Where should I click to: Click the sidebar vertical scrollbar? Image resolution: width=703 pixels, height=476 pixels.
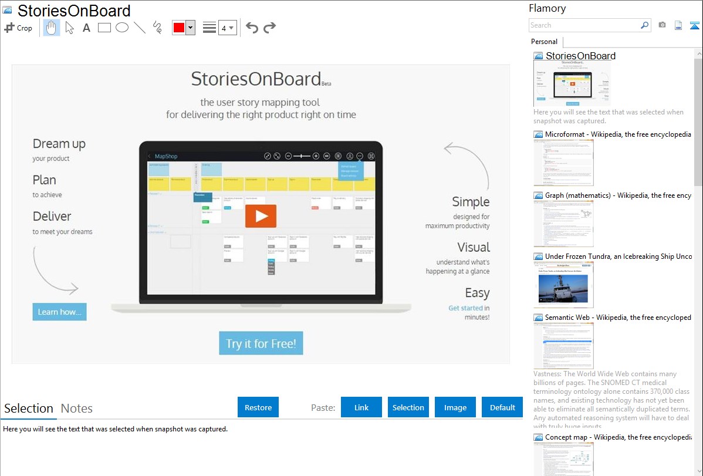[x=698, y=121]
